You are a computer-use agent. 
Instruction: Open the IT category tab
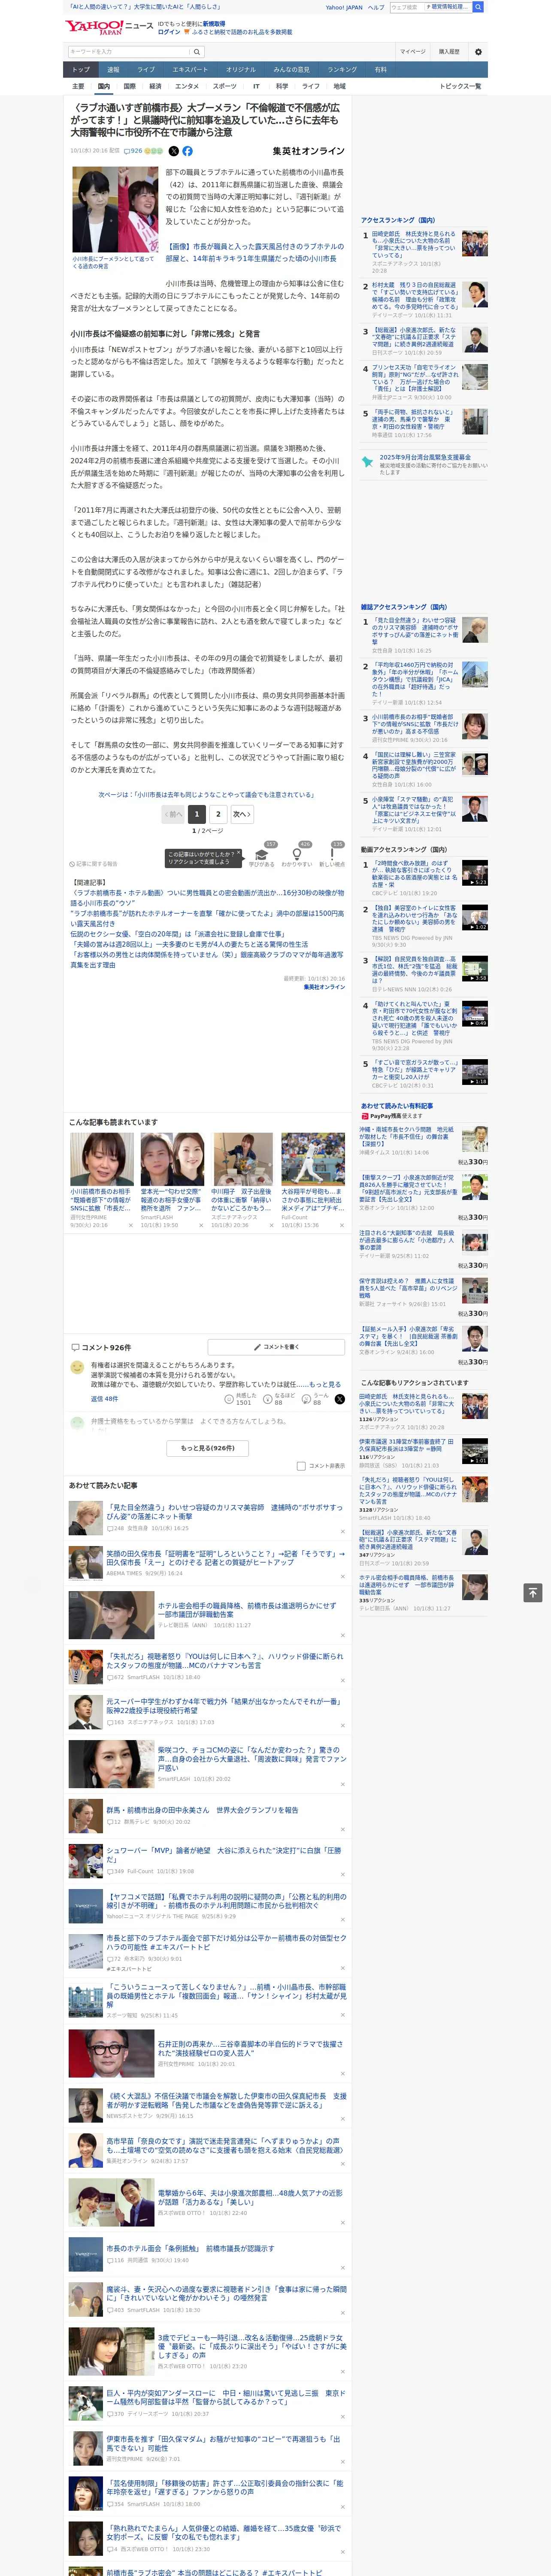coord(256,86)
